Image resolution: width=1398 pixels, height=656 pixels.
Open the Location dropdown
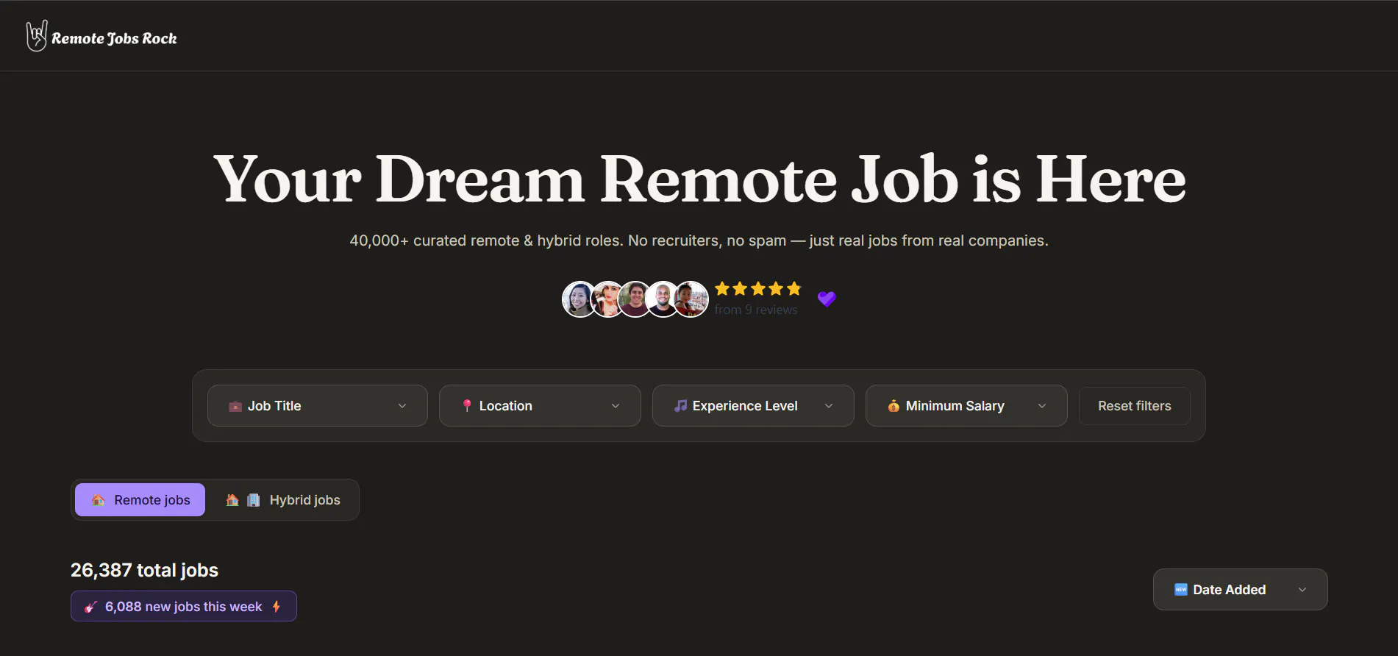(540, 406)
